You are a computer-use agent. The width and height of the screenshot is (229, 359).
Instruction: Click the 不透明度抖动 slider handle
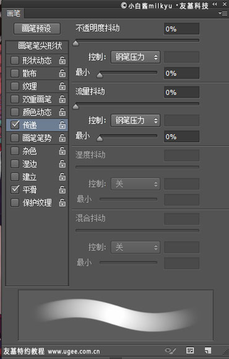[x=76, y=43]
